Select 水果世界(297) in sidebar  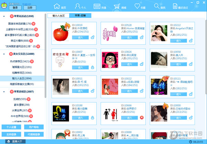[x=20, y=111]
